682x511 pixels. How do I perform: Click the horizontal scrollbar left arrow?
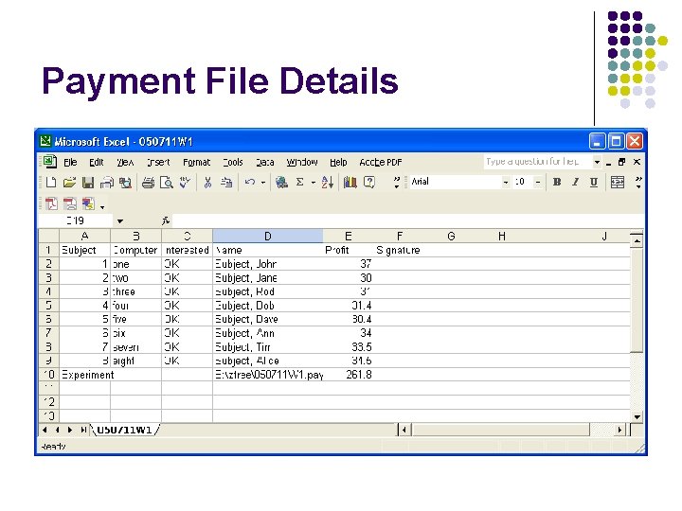point(404,431)
